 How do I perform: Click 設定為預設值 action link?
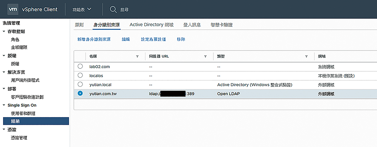(153, 40)
